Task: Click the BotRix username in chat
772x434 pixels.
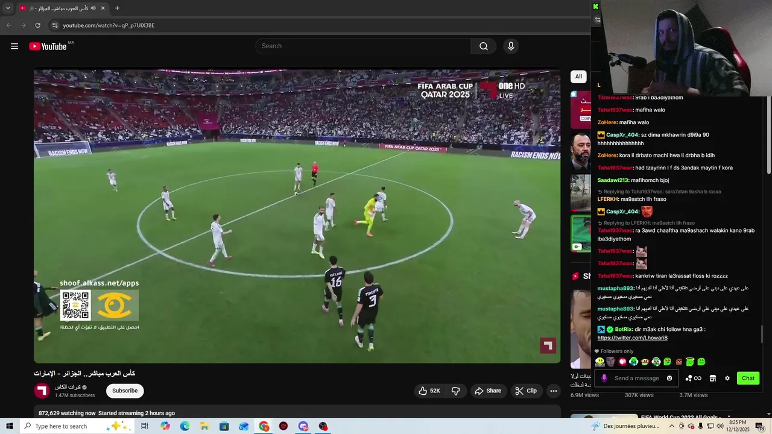Action: pos(624,330)
